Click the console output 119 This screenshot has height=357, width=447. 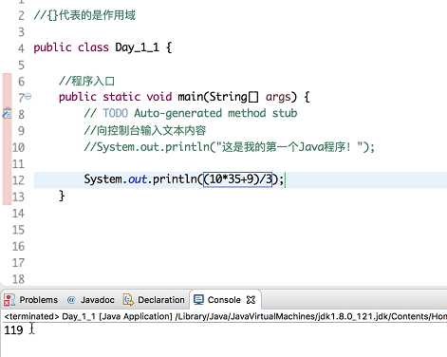pyautogui.click(x=13, y=330)
